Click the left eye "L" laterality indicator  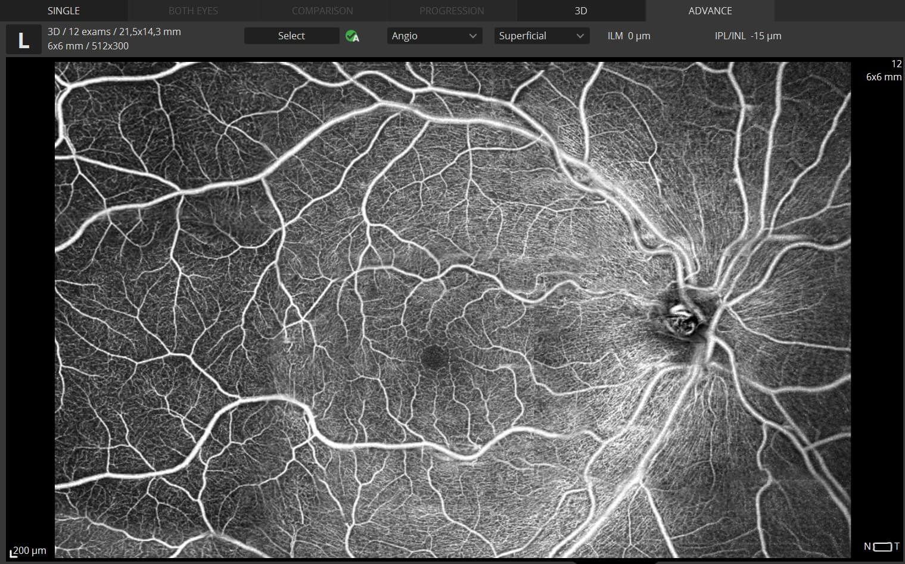(x=24, y=39)
